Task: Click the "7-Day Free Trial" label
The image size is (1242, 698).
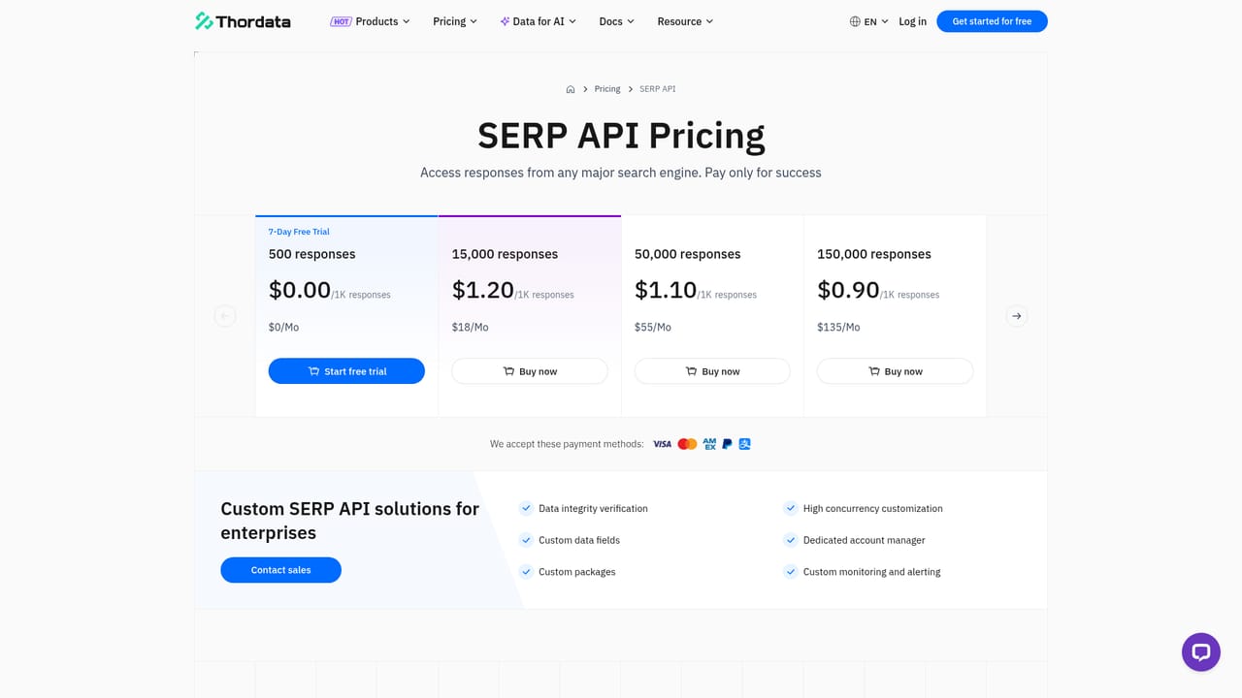Action: (299, 232)
